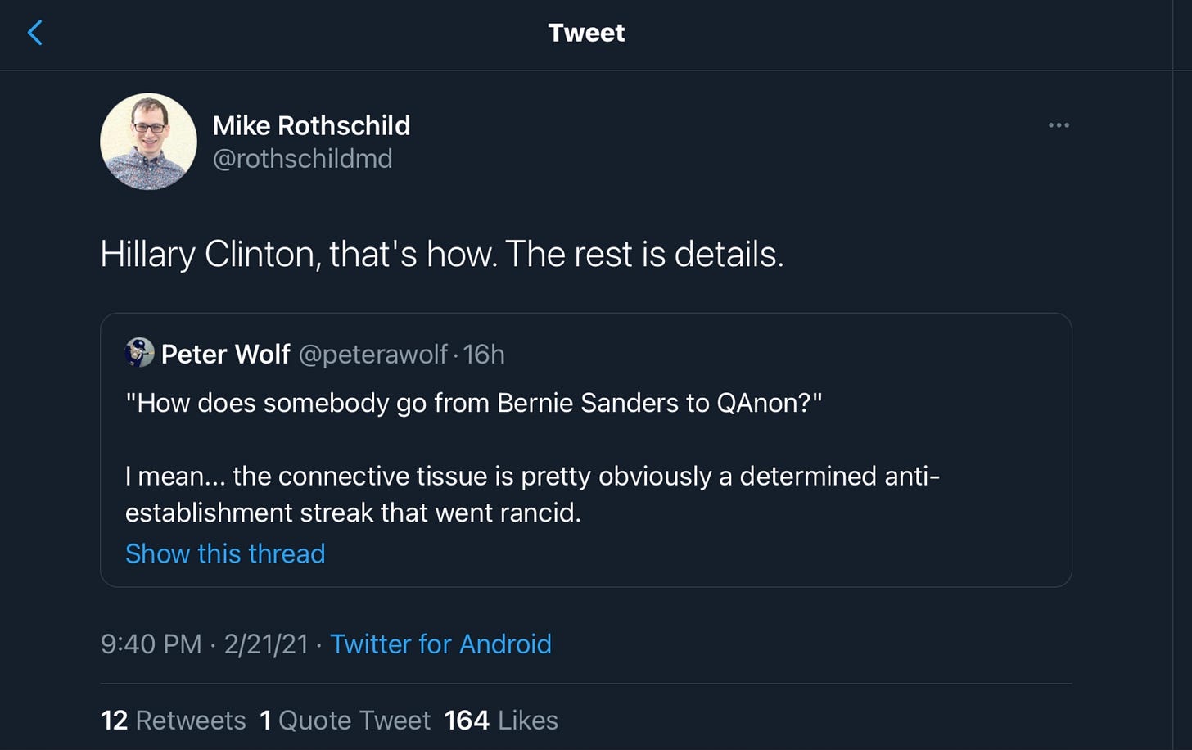Open the @rothschildmd handle
The image size is (1192, 750).
(x=302, y=159)
